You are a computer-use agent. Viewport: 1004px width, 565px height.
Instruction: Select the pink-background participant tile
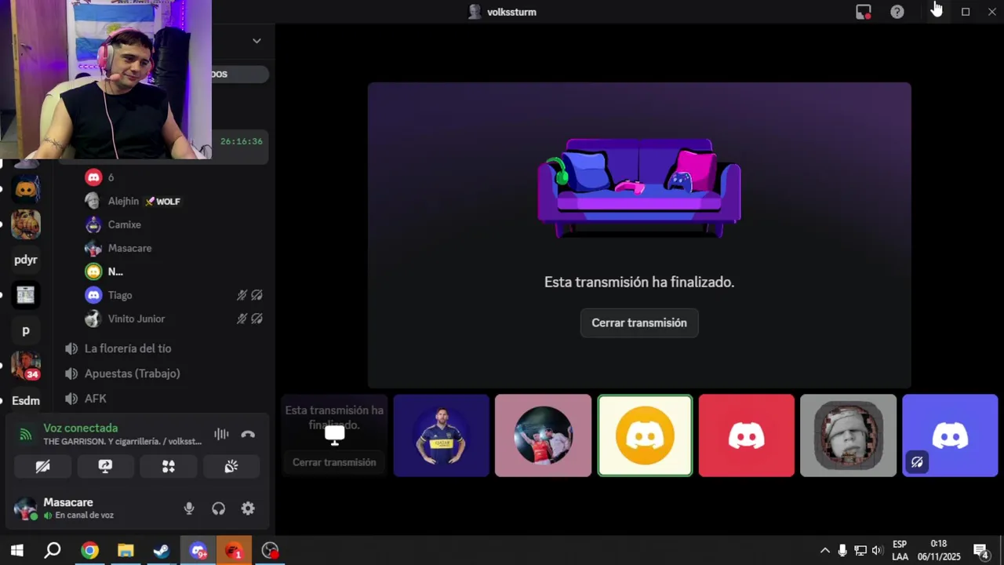tap(543, 436)
